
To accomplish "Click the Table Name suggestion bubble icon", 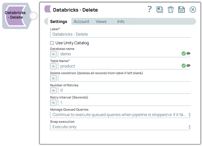I will tap(189, 66).
